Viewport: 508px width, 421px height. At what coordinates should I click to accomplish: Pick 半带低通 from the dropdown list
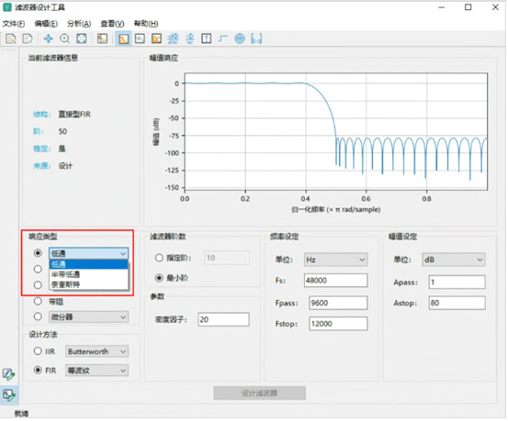[88, 275]
